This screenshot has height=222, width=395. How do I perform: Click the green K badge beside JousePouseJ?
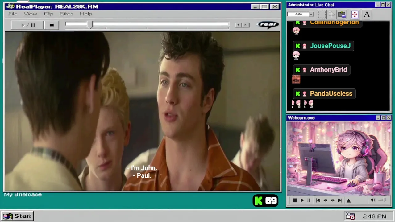pyautogui.click(x=298, y=46)
